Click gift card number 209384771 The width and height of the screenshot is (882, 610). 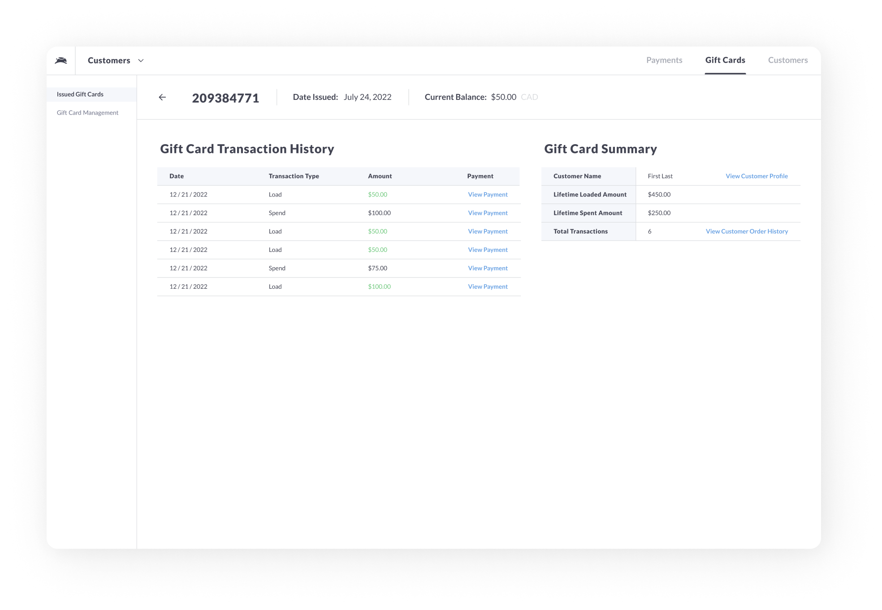[x=225, y=98]
